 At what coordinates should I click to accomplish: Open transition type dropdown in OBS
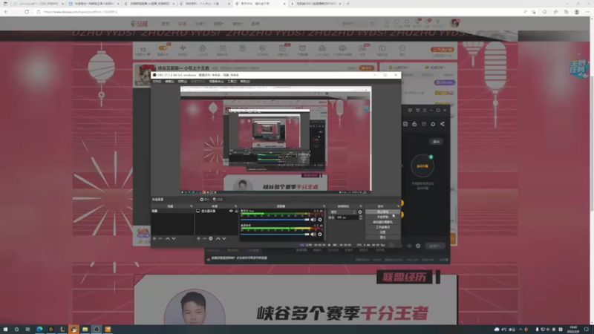(343, 212)
